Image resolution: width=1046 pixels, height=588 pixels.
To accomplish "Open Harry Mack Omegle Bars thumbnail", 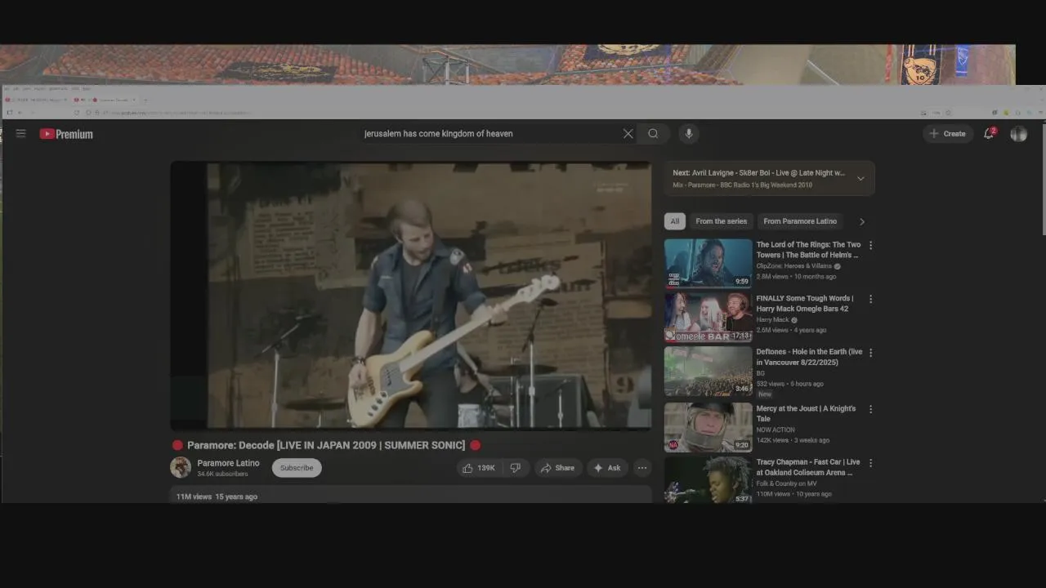I will point(708,317).
